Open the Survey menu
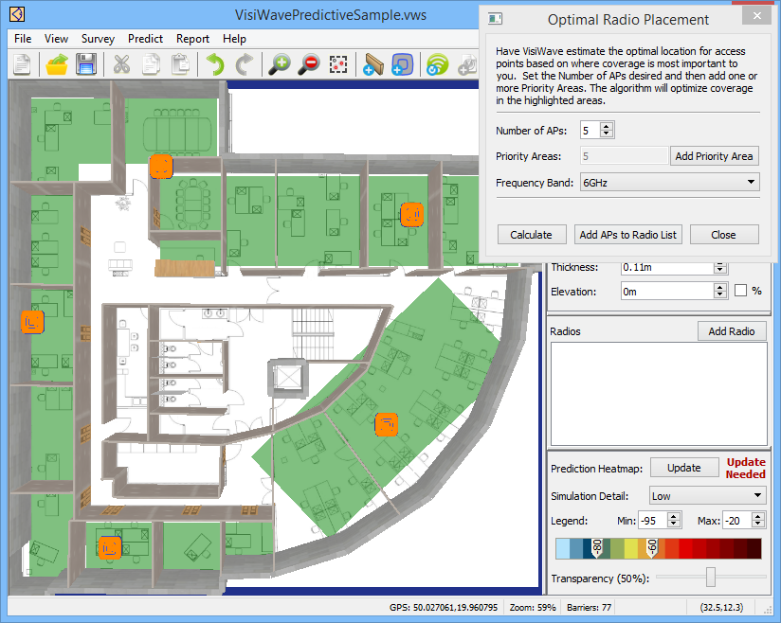Image resolution: width=781 pixels, height=623 pixels. pyautogui.click(x=98, y=39)
